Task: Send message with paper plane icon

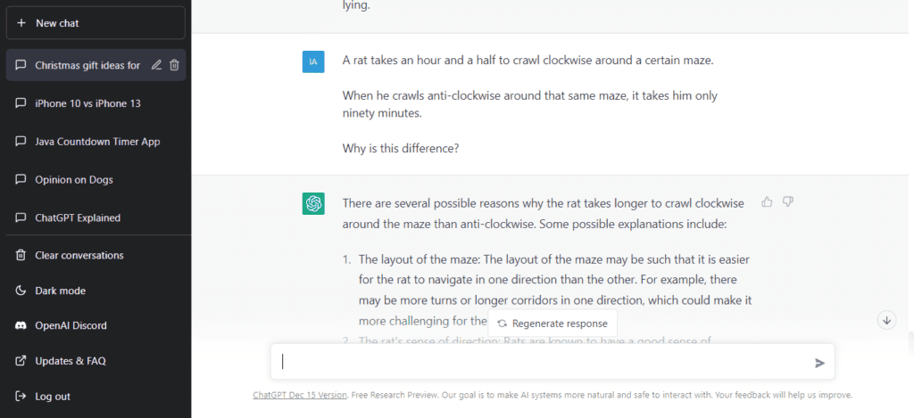Action: pos(819,363)
